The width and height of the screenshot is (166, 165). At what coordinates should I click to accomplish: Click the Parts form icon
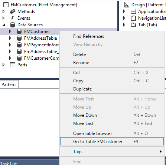point(13,65)
